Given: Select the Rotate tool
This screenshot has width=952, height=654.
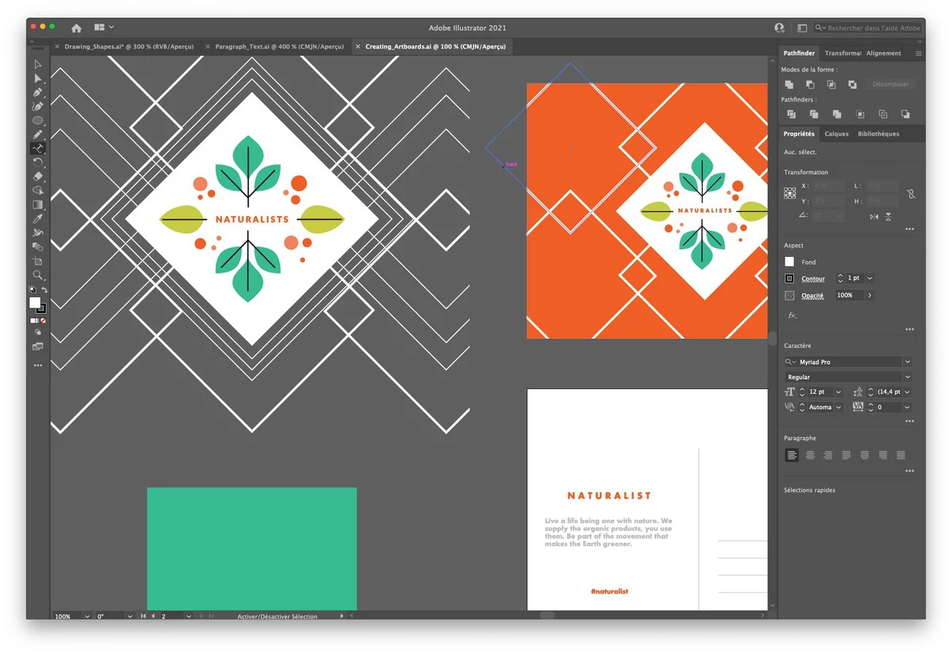Looking at the screenshot, I should pos(37,163).
